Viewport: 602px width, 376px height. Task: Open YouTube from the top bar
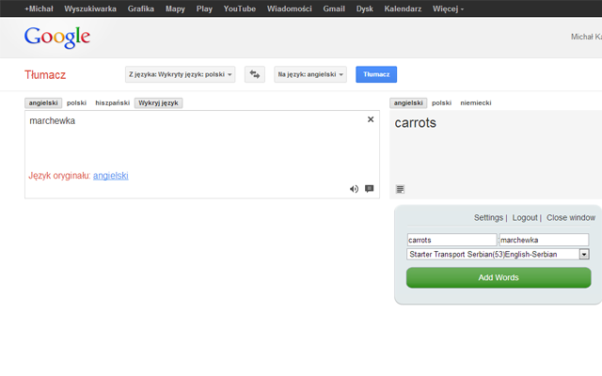(240, 8)
